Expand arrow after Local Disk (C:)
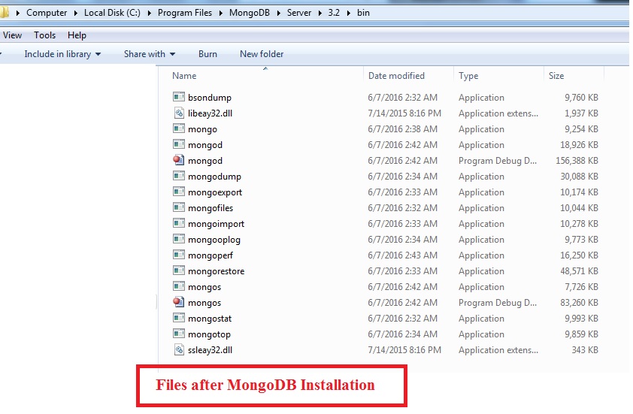This screenshot has height=414, width=633. click(x=149, y=13)
